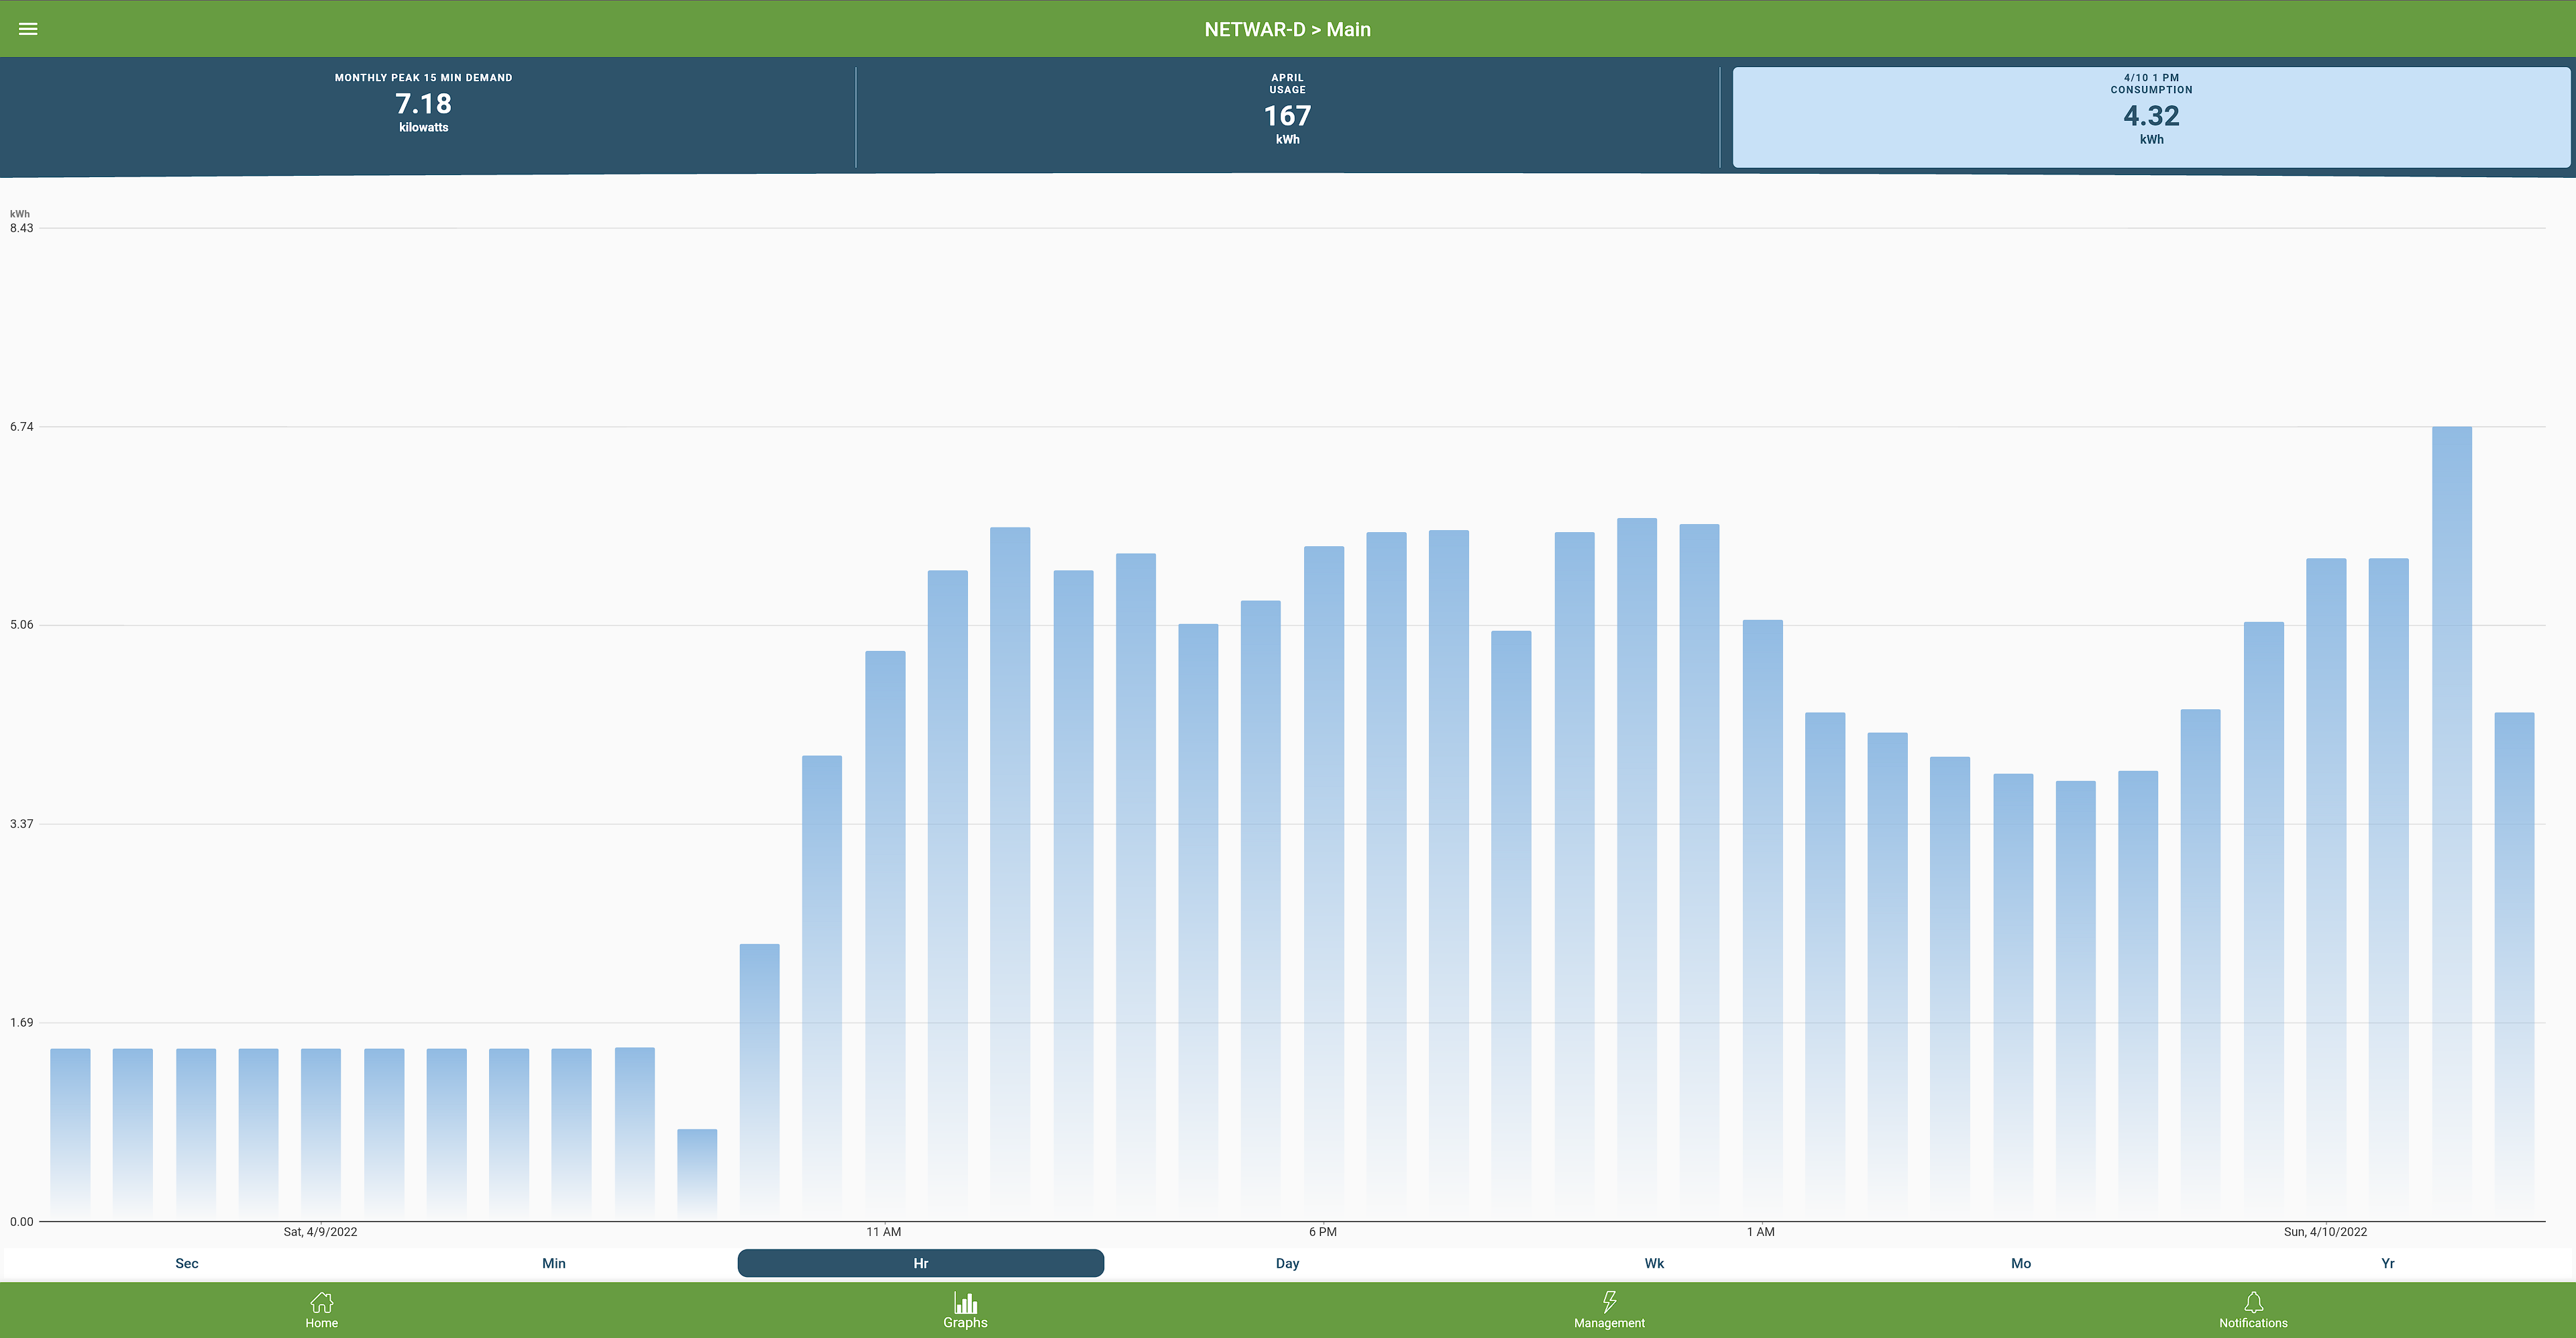
Task: Open the hamburger menu icon
Action: [x=28, y=29]
